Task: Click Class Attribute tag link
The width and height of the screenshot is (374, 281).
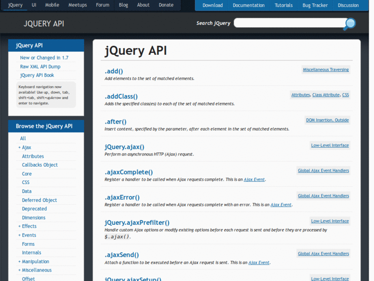Action: pyautogui.click(x=326, y=95)
